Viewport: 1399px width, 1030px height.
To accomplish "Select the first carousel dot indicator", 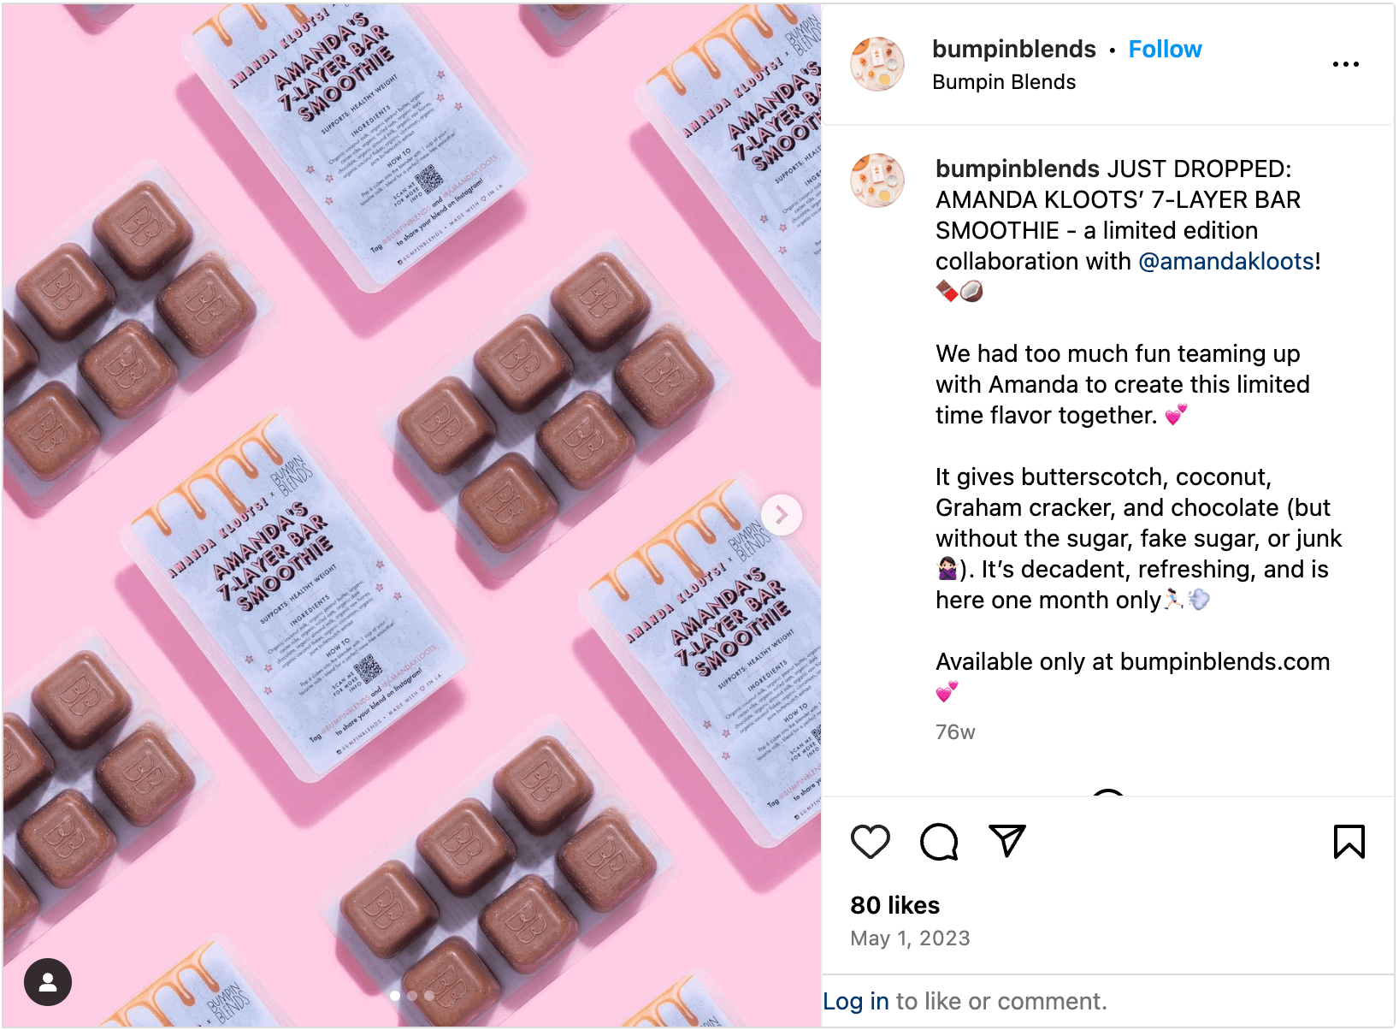I will pos(395,996).
